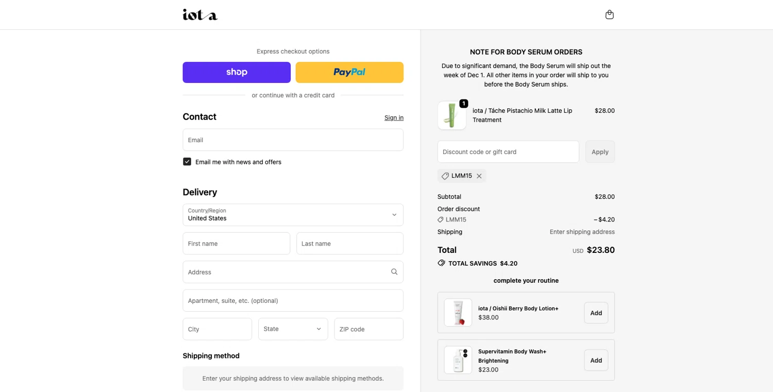Click the $38.00 body lotion price
The image size is (773, 392).
pos(488,318)
